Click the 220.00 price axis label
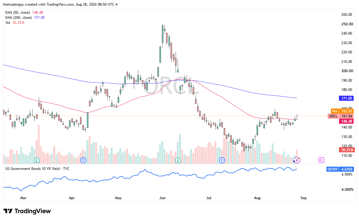 [x=346, y=52]
